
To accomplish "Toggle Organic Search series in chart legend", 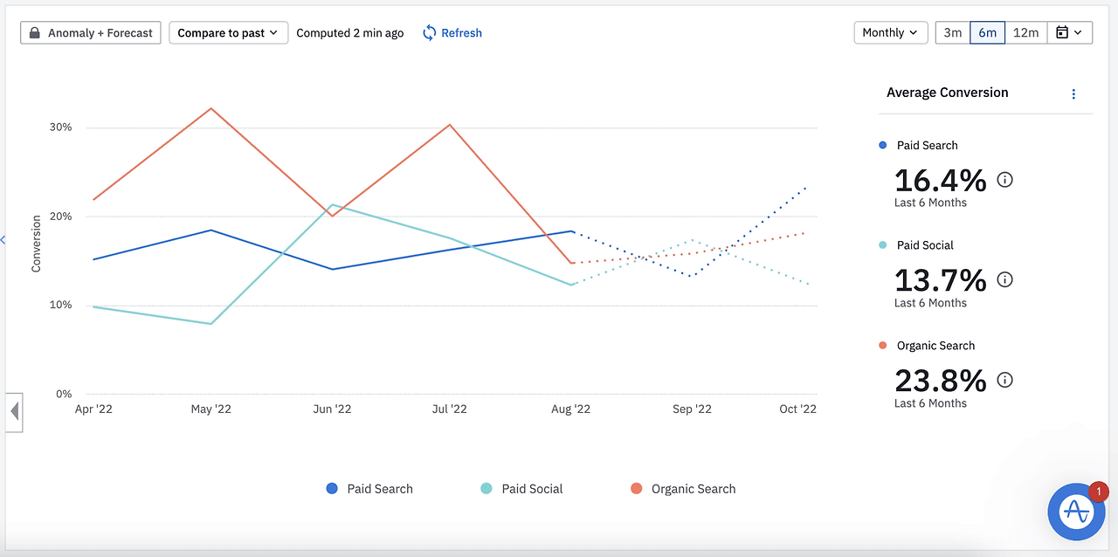I will [x=683, y=489].
